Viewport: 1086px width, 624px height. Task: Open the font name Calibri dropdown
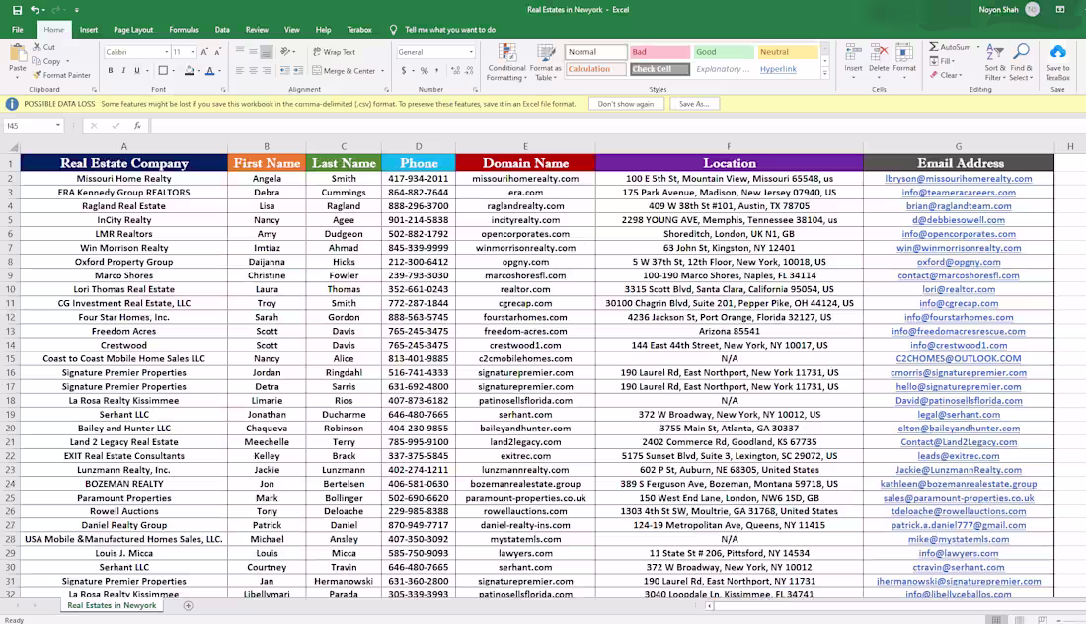click(x=167, y=52)
